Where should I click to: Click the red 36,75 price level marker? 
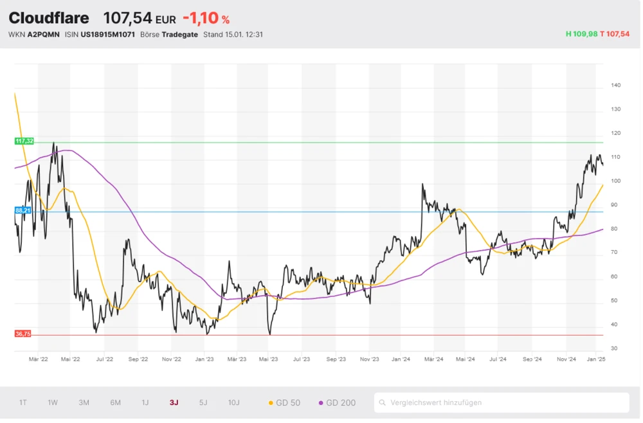tap(23, 334)
